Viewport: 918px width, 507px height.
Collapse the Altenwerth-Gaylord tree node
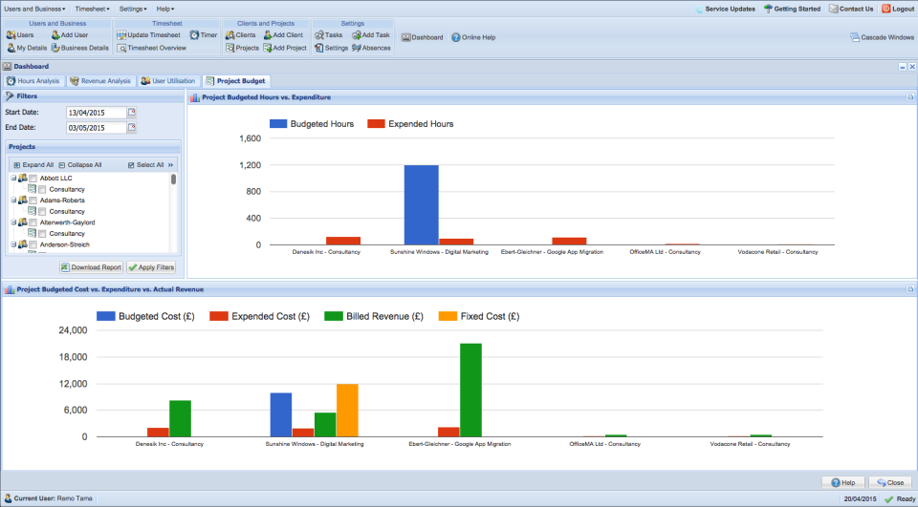tap(12, 222)
